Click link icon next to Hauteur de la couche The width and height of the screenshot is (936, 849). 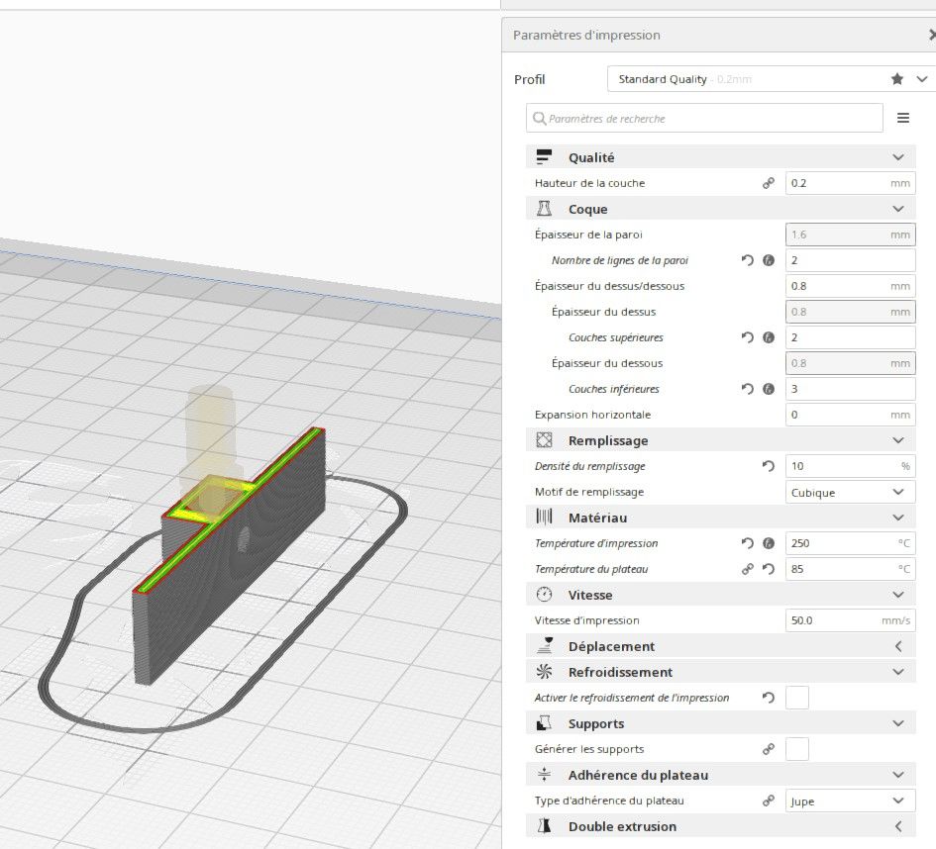769,183
